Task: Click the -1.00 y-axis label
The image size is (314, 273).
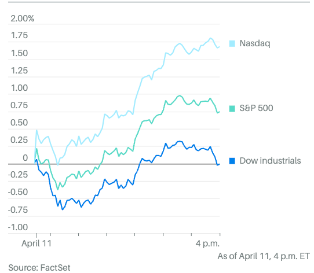Action: click(18, 227)
